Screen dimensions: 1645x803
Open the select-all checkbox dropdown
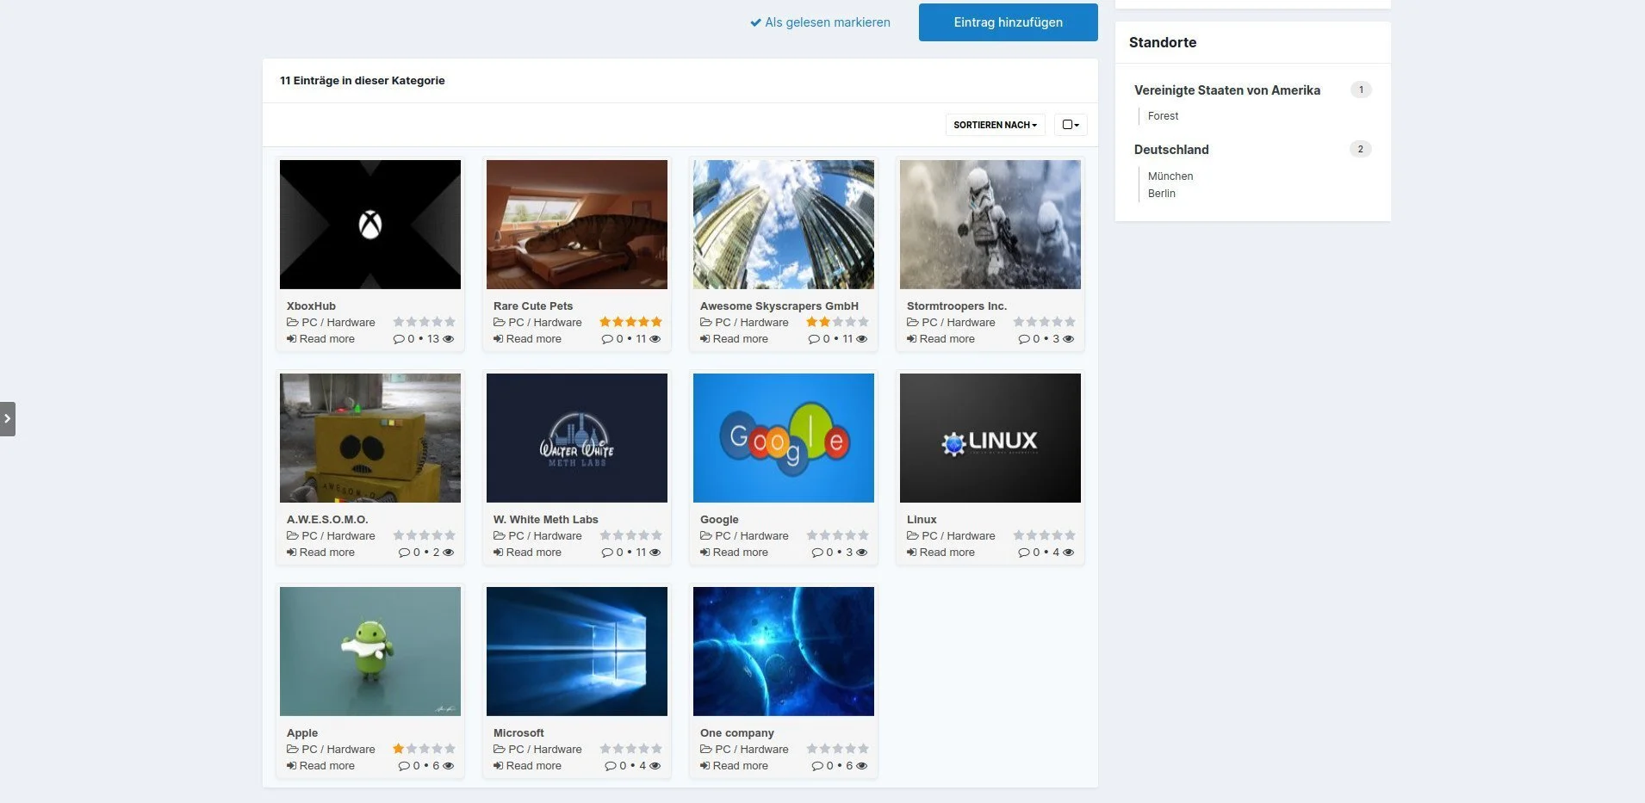pyautogui.click(x=1071, y=125)
